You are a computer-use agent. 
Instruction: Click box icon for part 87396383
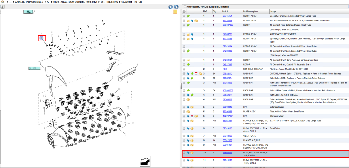[x=188, y=112]
